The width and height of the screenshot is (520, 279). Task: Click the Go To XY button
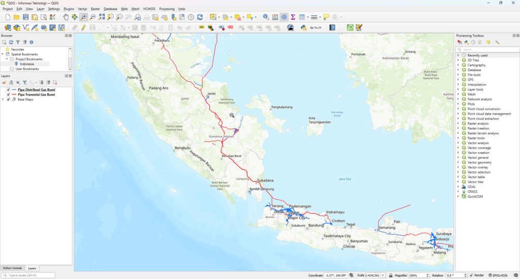[315, 27]
